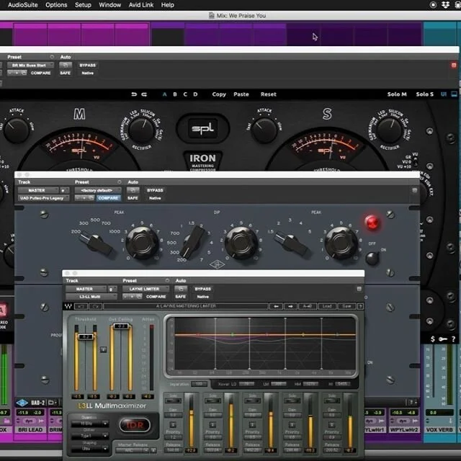Open the AudioSuite menu

pos(22,5)
